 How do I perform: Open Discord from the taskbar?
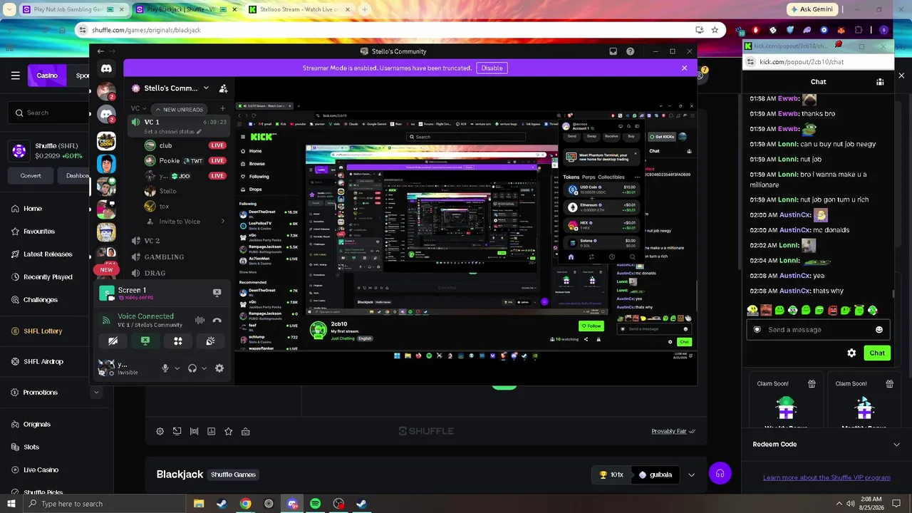tap(292, 504)
